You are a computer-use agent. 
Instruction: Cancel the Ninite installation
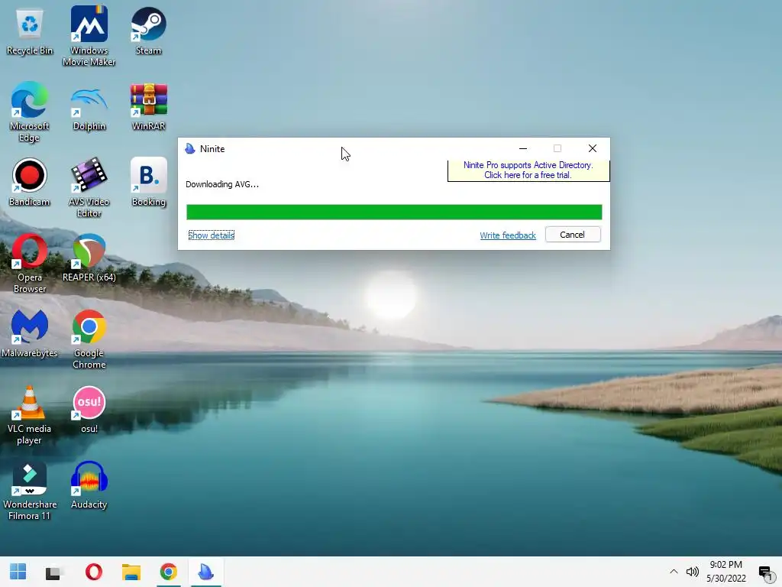click(573, 235)
